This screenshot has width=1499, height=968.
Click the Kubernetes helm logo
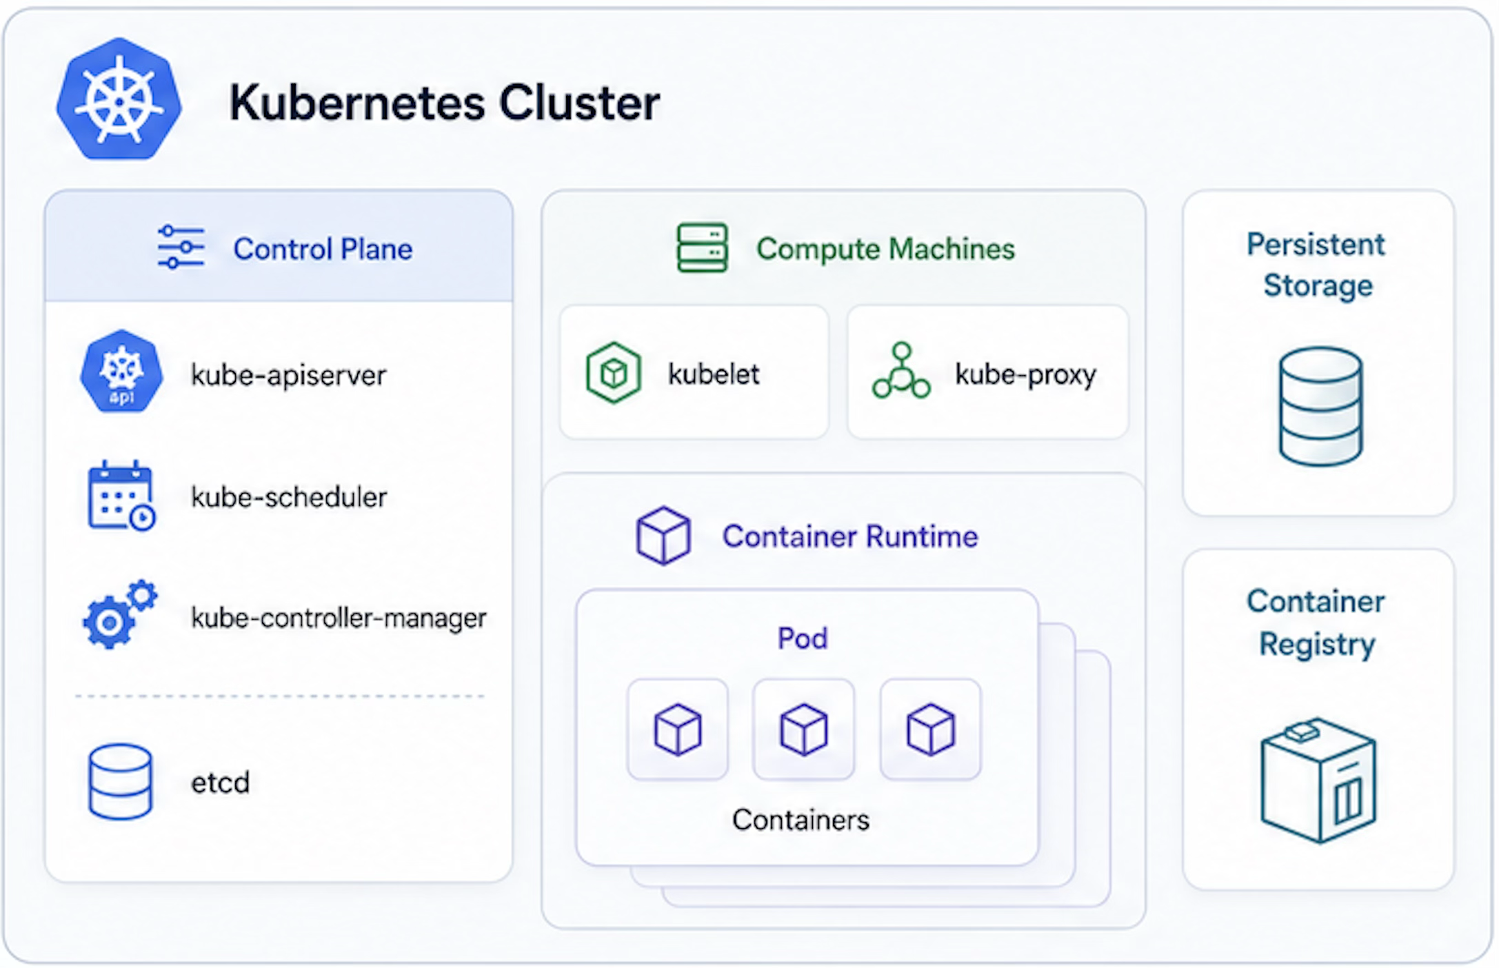point(119,99)
